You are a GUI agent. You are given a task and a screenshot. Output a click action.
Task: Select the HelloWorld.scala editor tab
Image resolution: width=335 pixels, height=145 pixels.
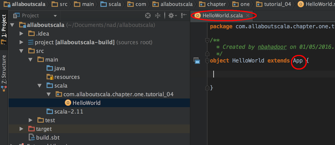(x=222, y=15)
